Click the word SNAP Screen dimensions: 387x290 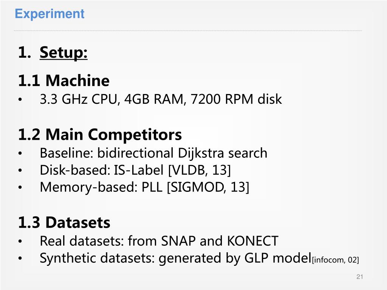178,241
